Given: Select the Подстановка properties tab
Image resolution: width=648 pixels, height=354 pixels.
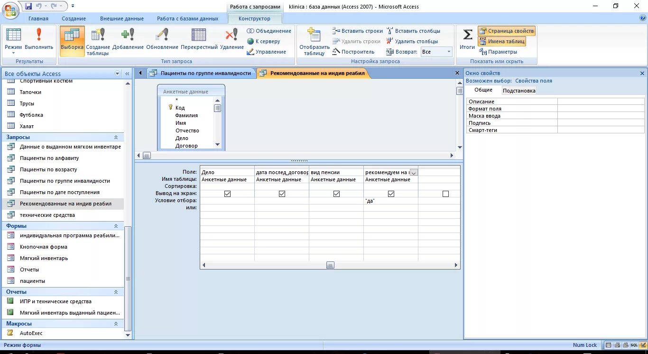Looking at the screenshot, I should pos(519,91).
